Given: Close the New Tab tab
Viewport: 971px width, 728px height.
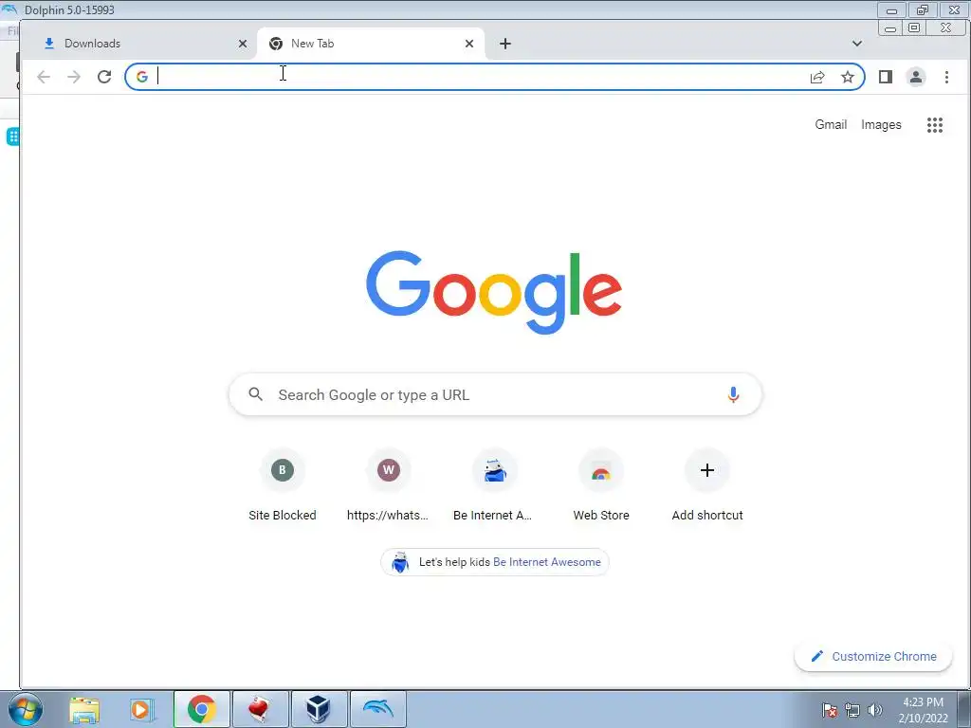Looking at the screenshot, I should click(x=469, y=44).
